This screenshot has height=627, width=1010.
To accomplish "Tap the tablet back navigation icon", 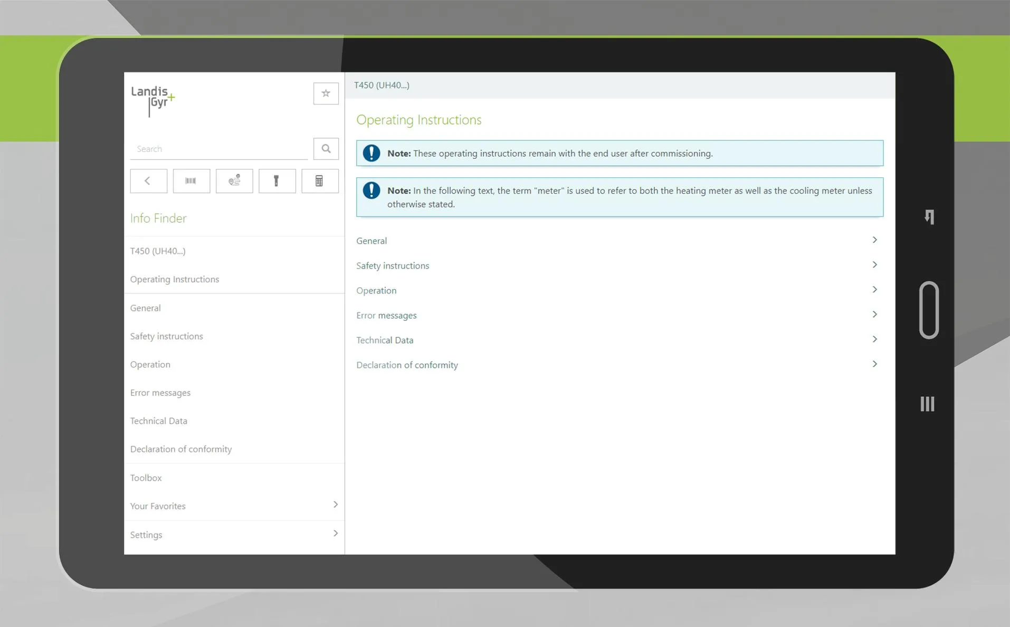I will click(929, 217).
